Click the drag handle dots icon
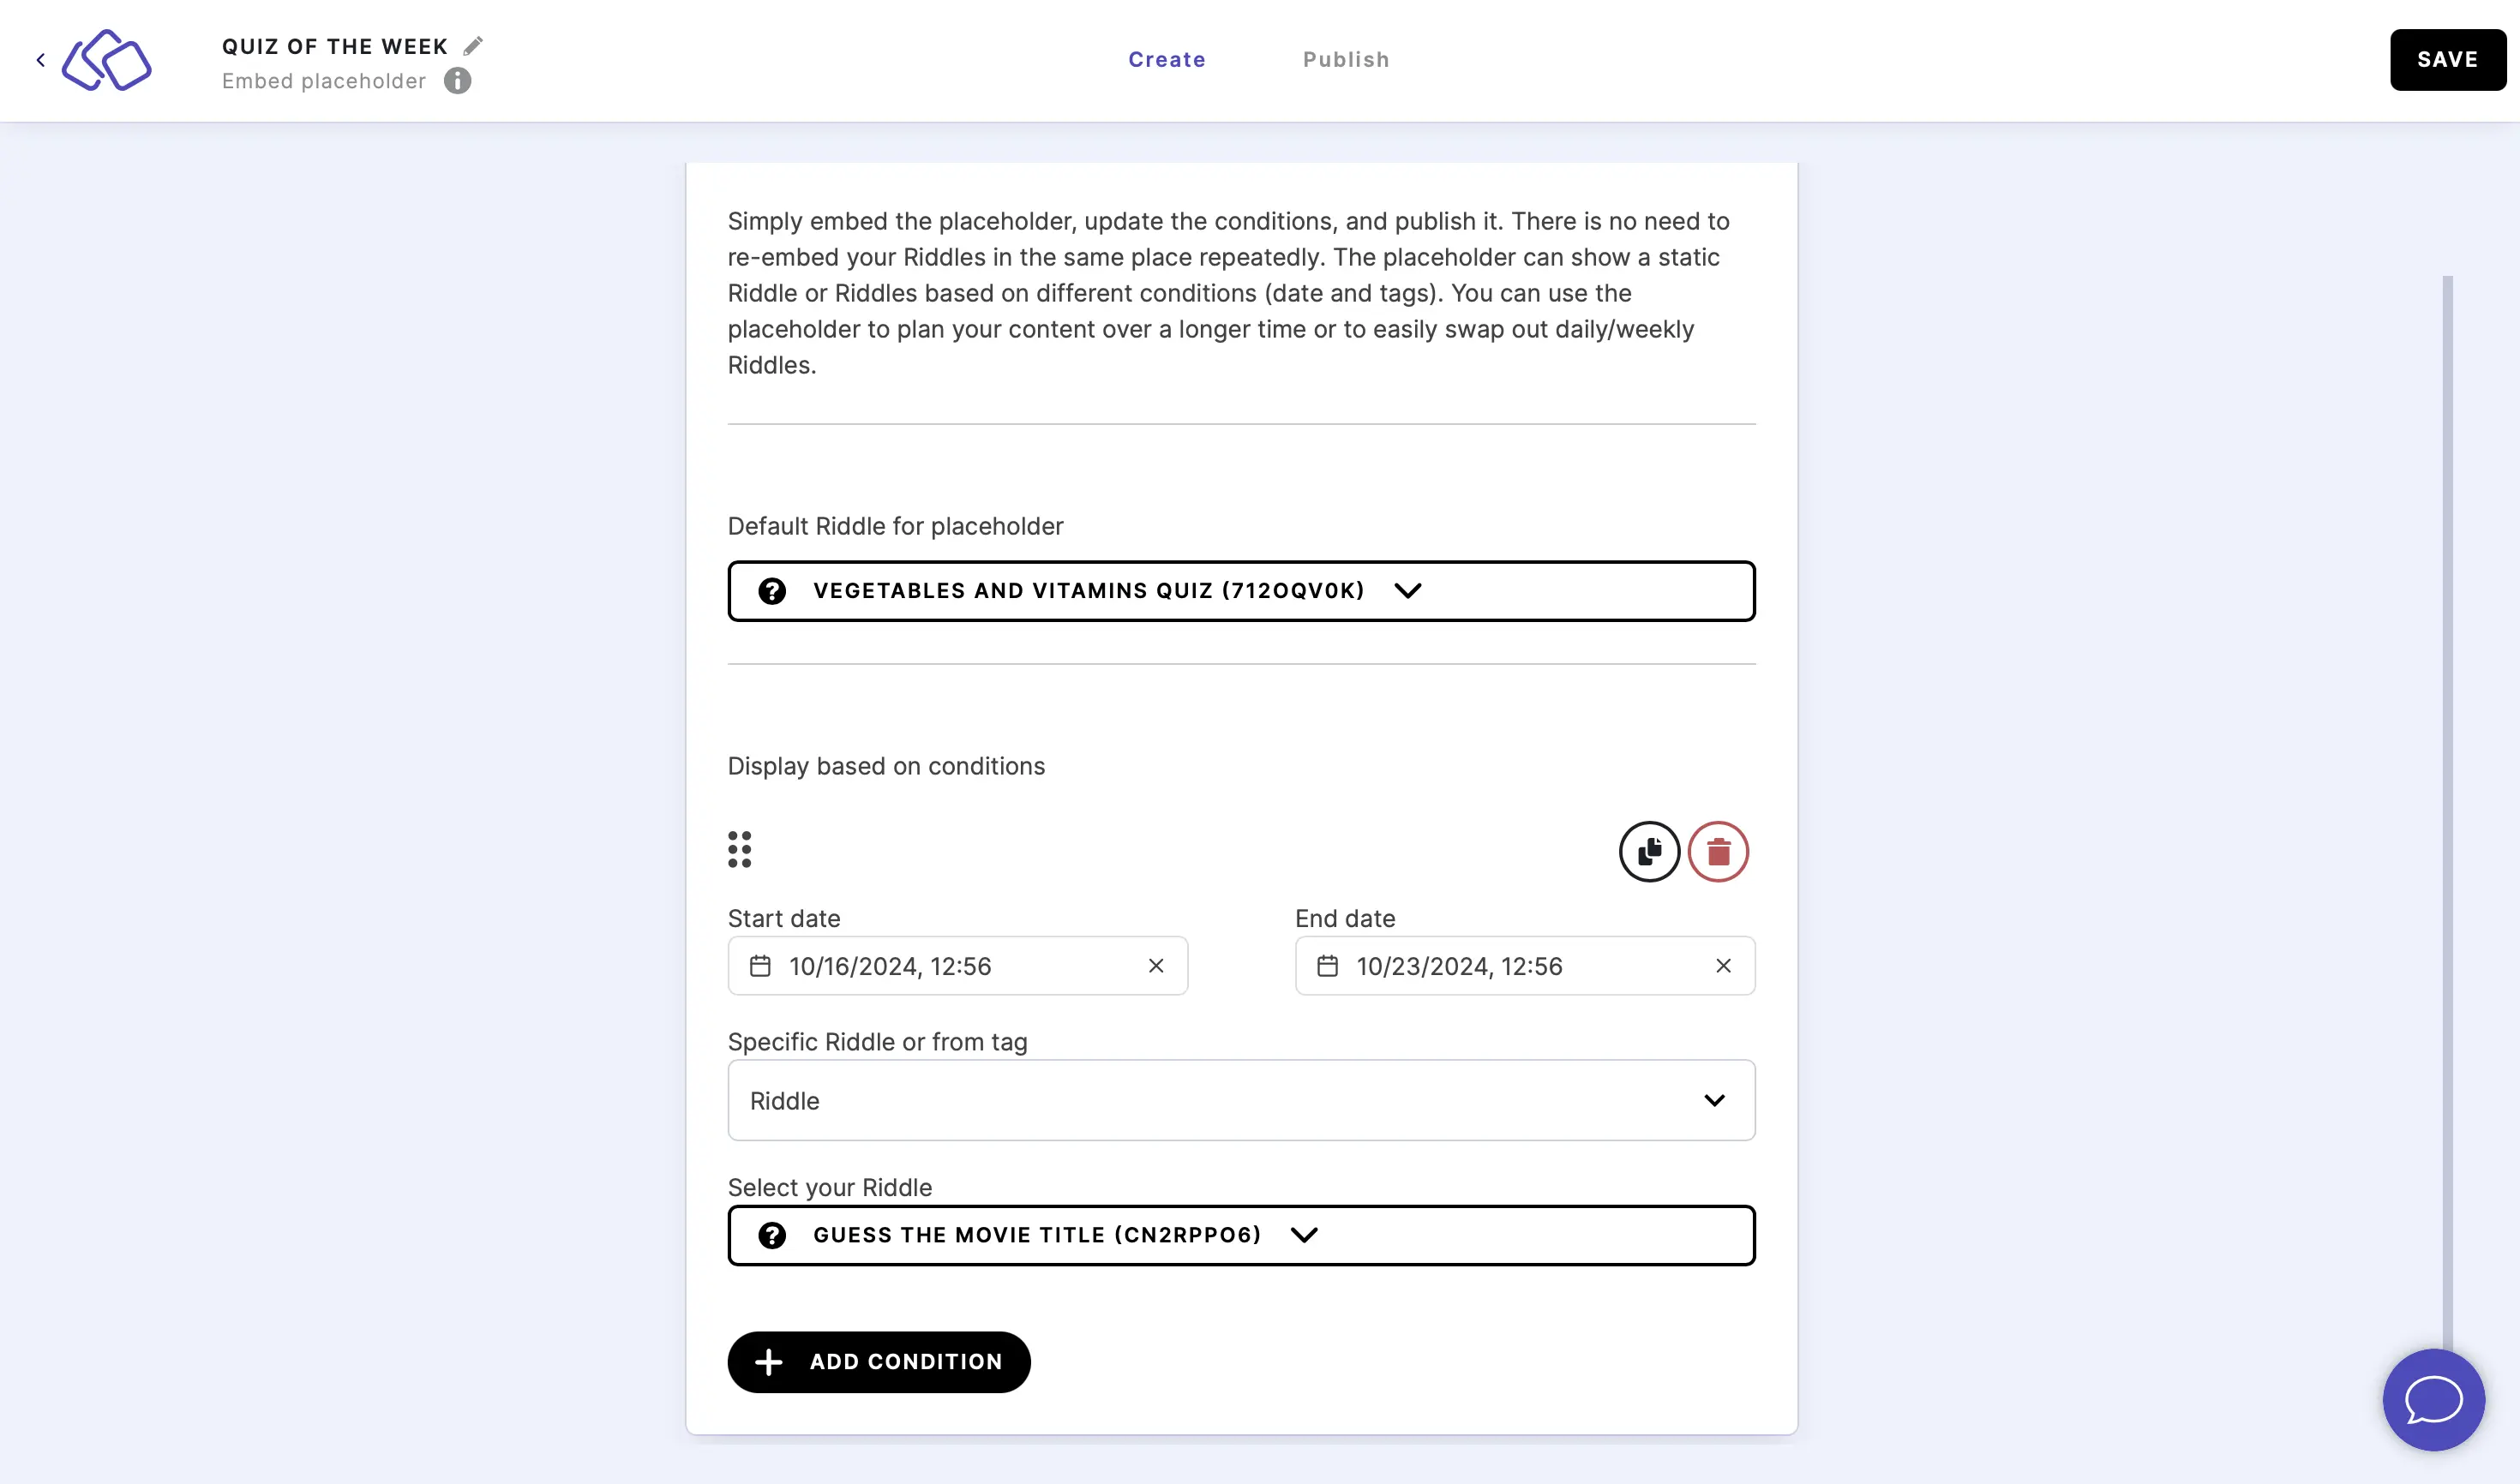 click(739, 850)
